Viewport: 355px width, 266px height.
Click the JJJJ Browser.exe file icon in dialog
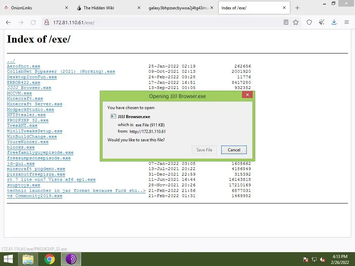click(113, 116)
